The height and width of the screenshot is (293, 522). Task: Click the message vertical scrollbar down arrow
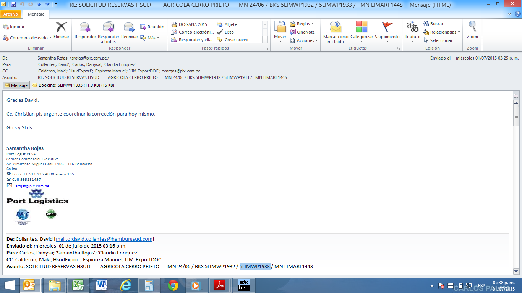(516, 271)
